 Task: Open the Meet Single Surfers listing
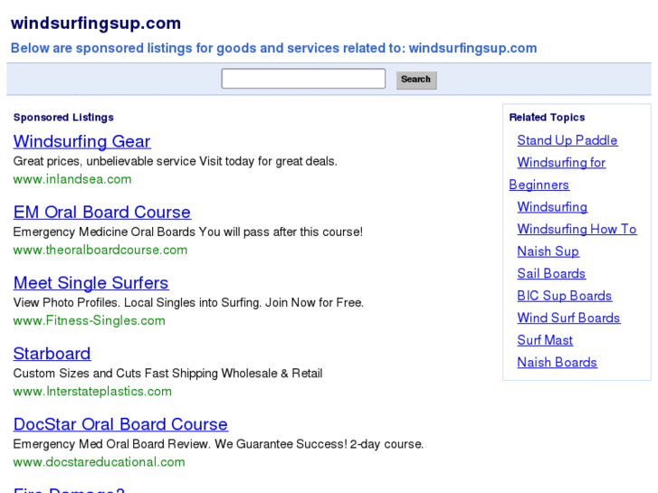pos(91,283)
